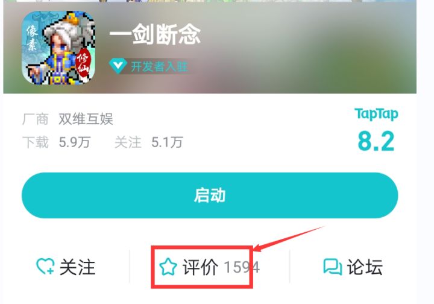
Task: Tap the 开发者入驻 developer label
Action: click(x=159, y=66)
